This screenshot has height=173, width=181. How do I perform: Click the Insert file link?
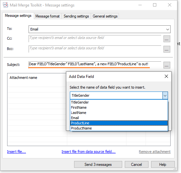pyautogui.click(x=16, y=152)
